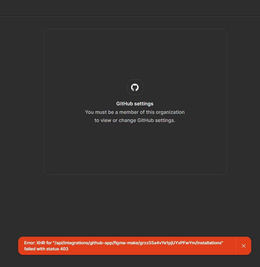260x267 pixels.
Task: Click the XHR failed status 403 error text
Action: (x=123, y=246)
